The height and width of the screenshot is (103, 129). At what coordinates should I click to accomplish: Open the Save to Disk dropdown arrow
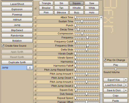click(126, 90)
